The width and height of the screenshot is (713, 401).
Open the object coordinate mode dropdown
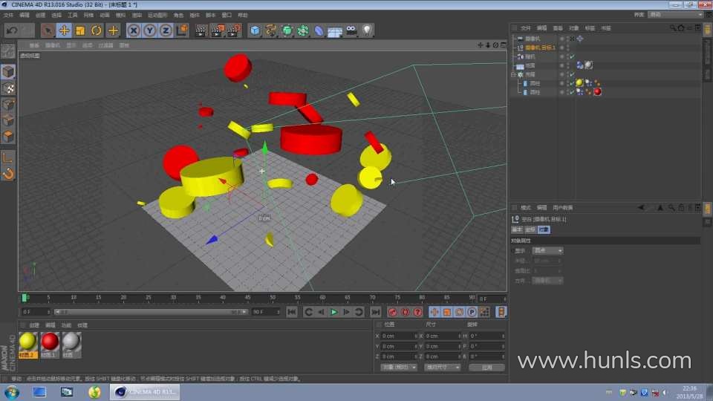pyautogui.click(x=399, y=367)
